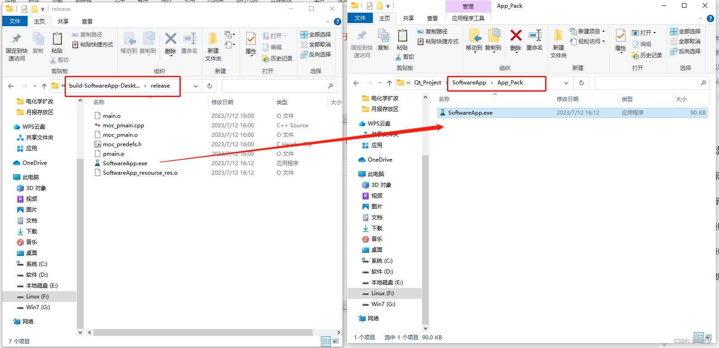
Task: Open Quick Access Toolbar dropdown in release title bar
Action: pyautogui.click(x=42, y=9)
